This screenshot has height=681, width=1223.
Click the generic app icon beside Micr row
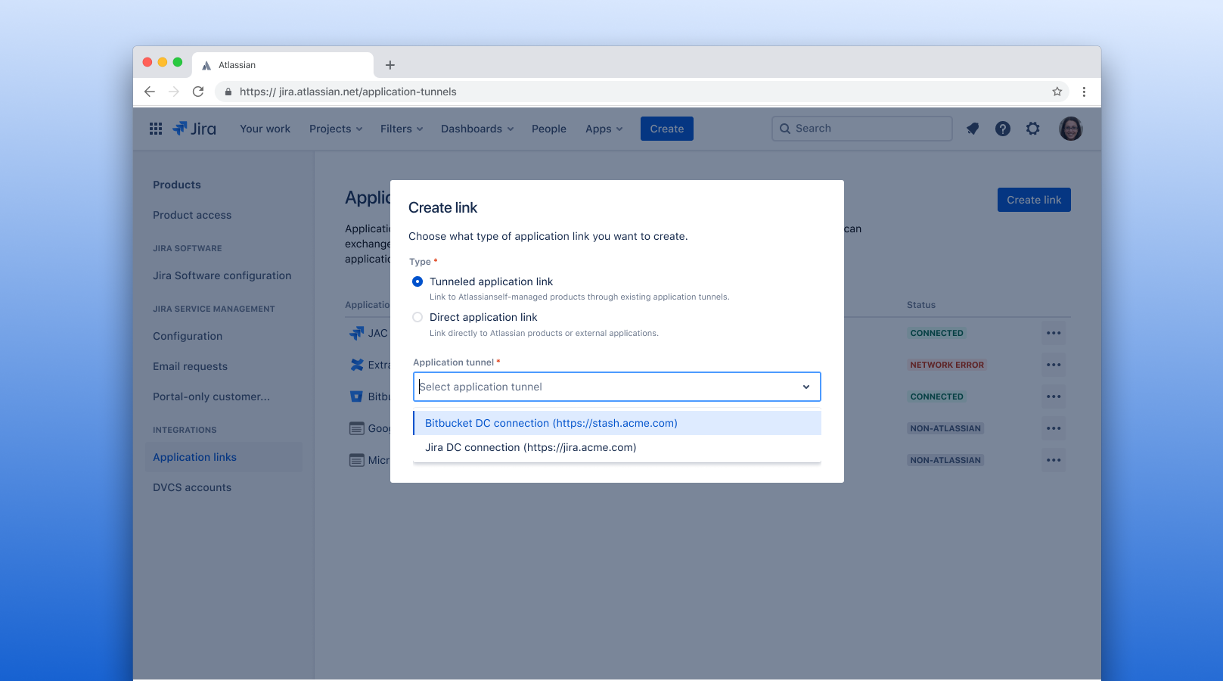pyautogui.click(x=357, y=460)
